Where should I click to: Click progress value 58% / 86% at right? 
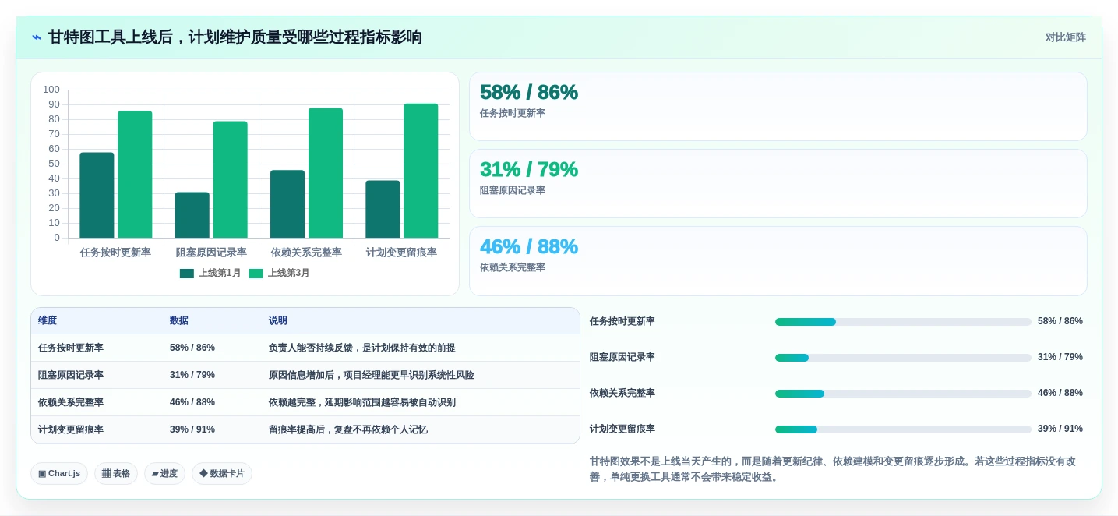[x=1060, y=321]
